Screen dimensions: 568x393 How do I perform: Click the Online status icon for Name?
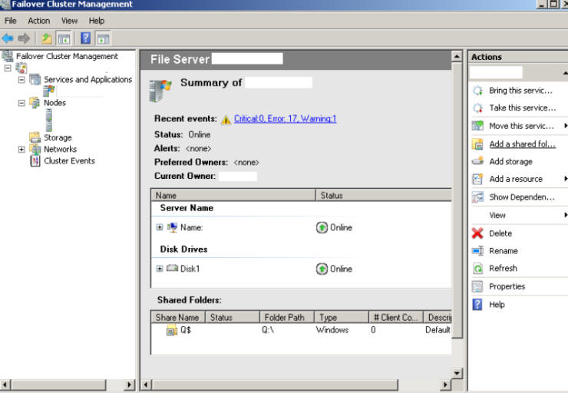322,227
